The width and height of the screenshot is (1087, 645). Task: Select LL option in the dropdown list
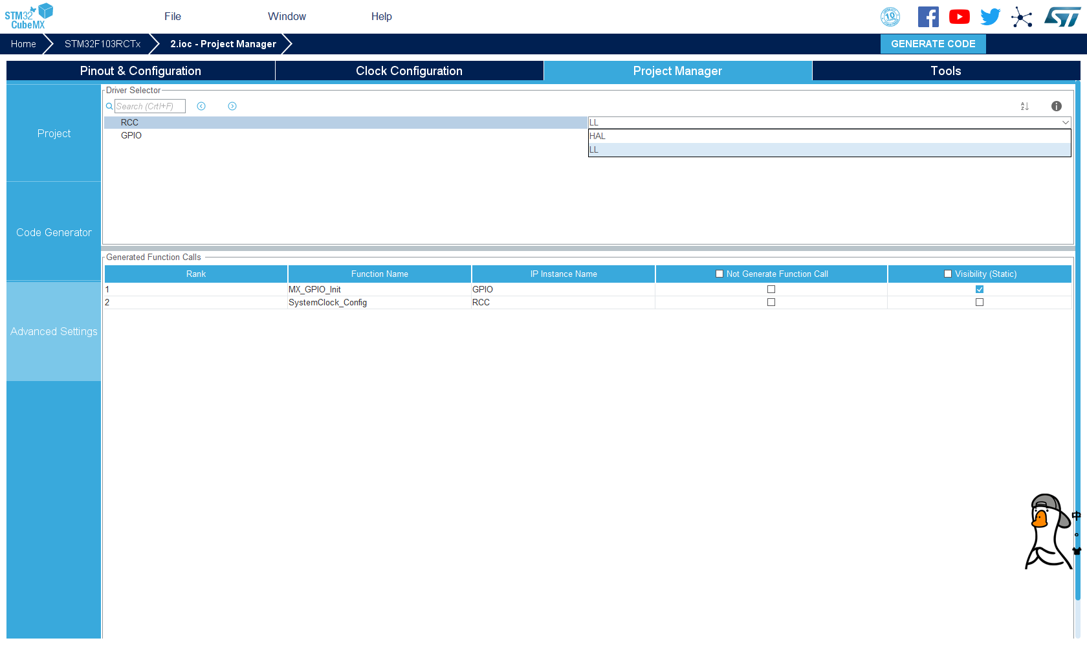tap(829, 149)
